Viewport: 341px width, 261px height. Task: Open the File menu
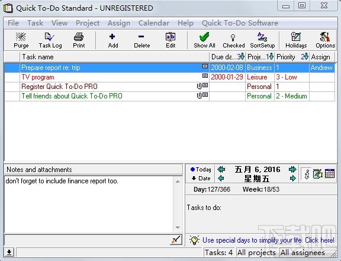coord(13,23)
